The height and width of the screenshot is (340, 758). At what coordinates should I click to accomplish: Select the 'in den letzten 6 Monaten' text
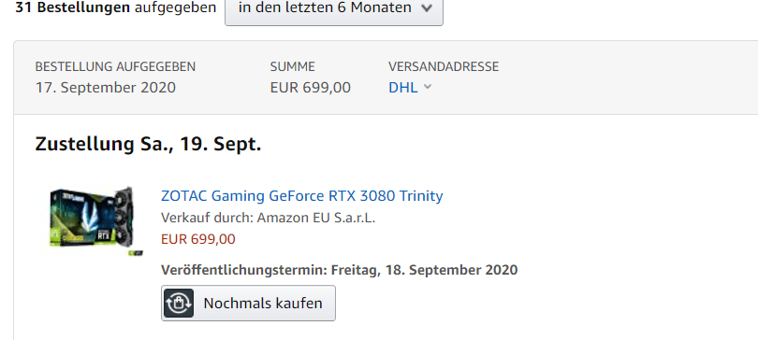click(x=325, y=7)
